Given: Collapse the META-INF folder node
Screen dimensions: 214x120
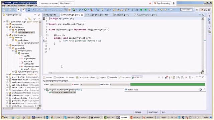Looking at the screenshot, I should tap(10, 38).
